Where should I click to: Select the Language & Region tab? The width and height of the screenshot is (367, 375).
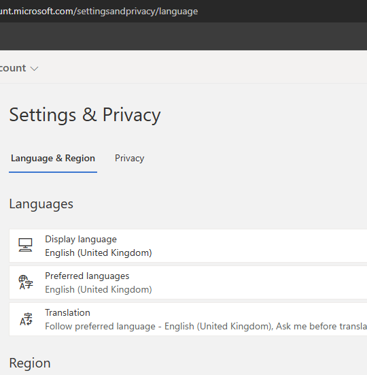tap(53, 159)
